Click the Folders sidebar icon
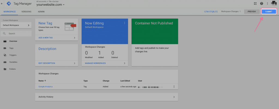The height and width of the screenshot is (109, 279). (x=5, y=69)
